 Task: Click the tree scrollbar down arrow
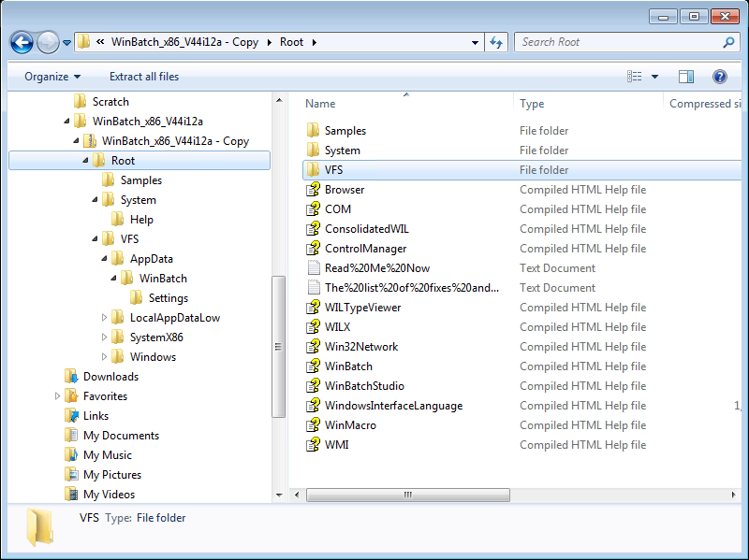[279, 495]
